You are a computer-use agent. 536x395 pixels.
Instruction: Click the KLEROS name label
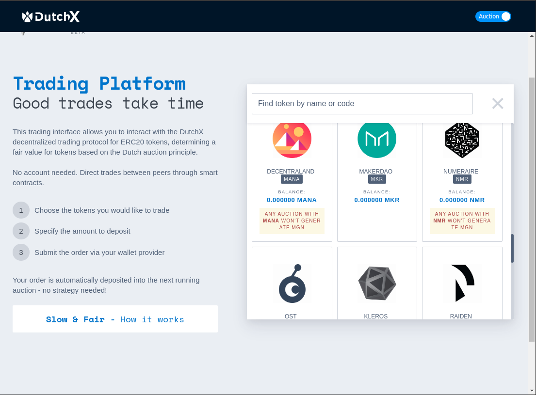pyautogui.click(x=375, y=316)
